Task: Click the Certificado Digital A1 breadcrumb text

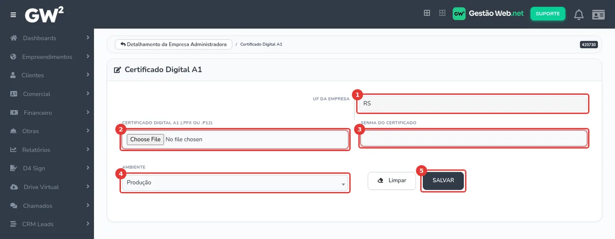Action: (261, 44)
